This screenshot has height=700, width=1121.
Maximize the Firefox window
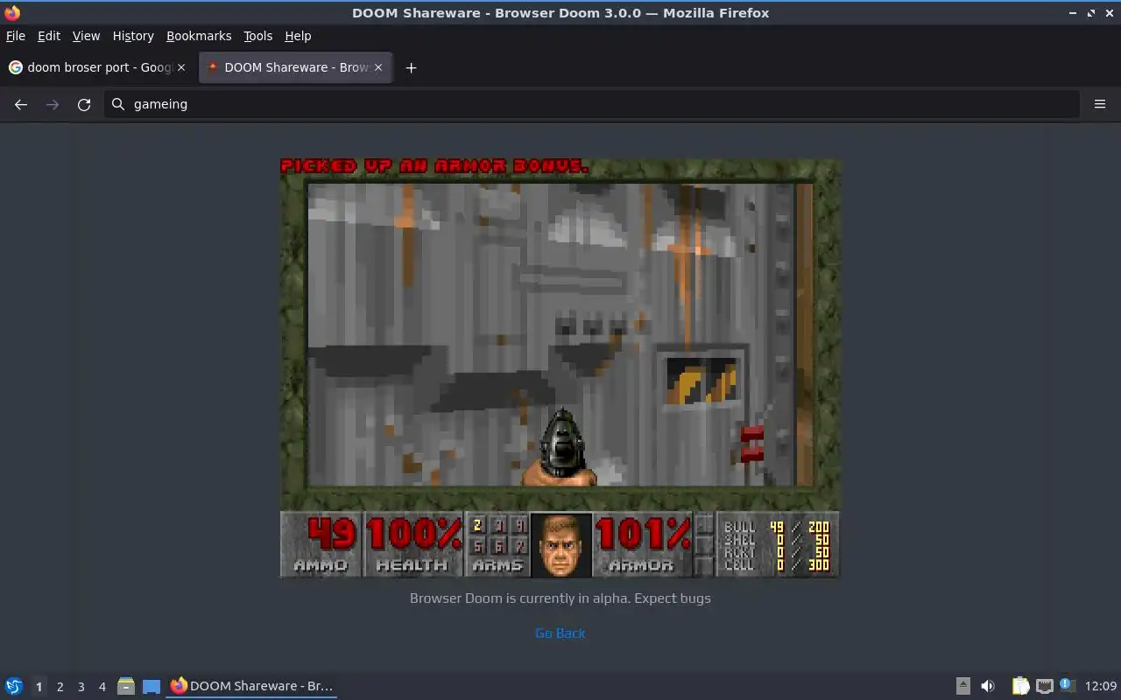tap(1091, 13)
